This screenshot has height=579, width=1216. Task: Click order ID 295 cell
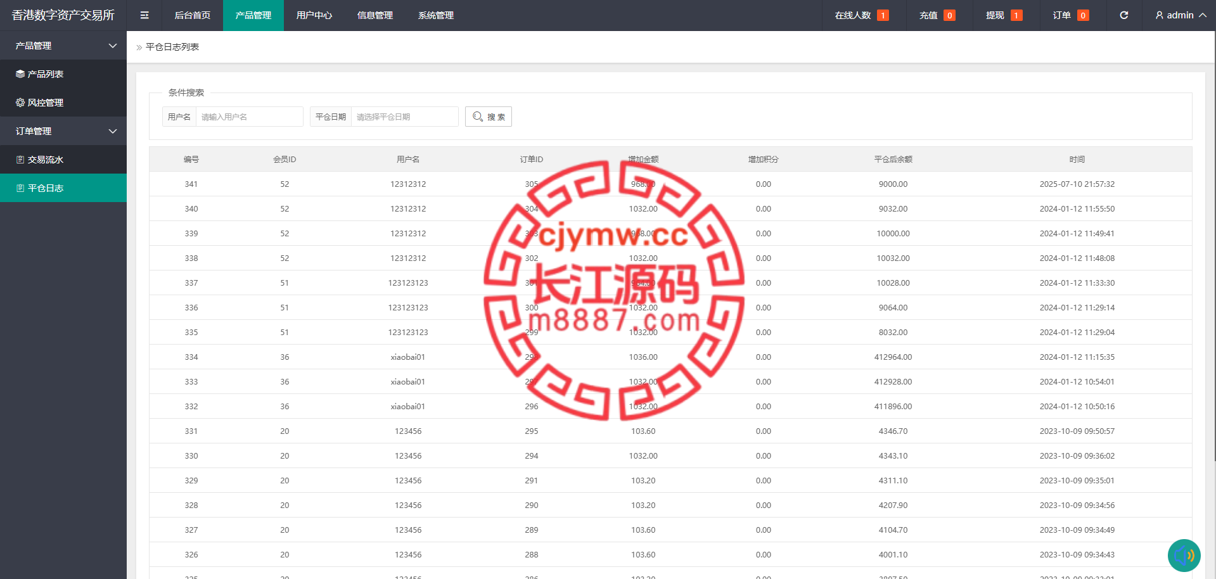(532, 431)
